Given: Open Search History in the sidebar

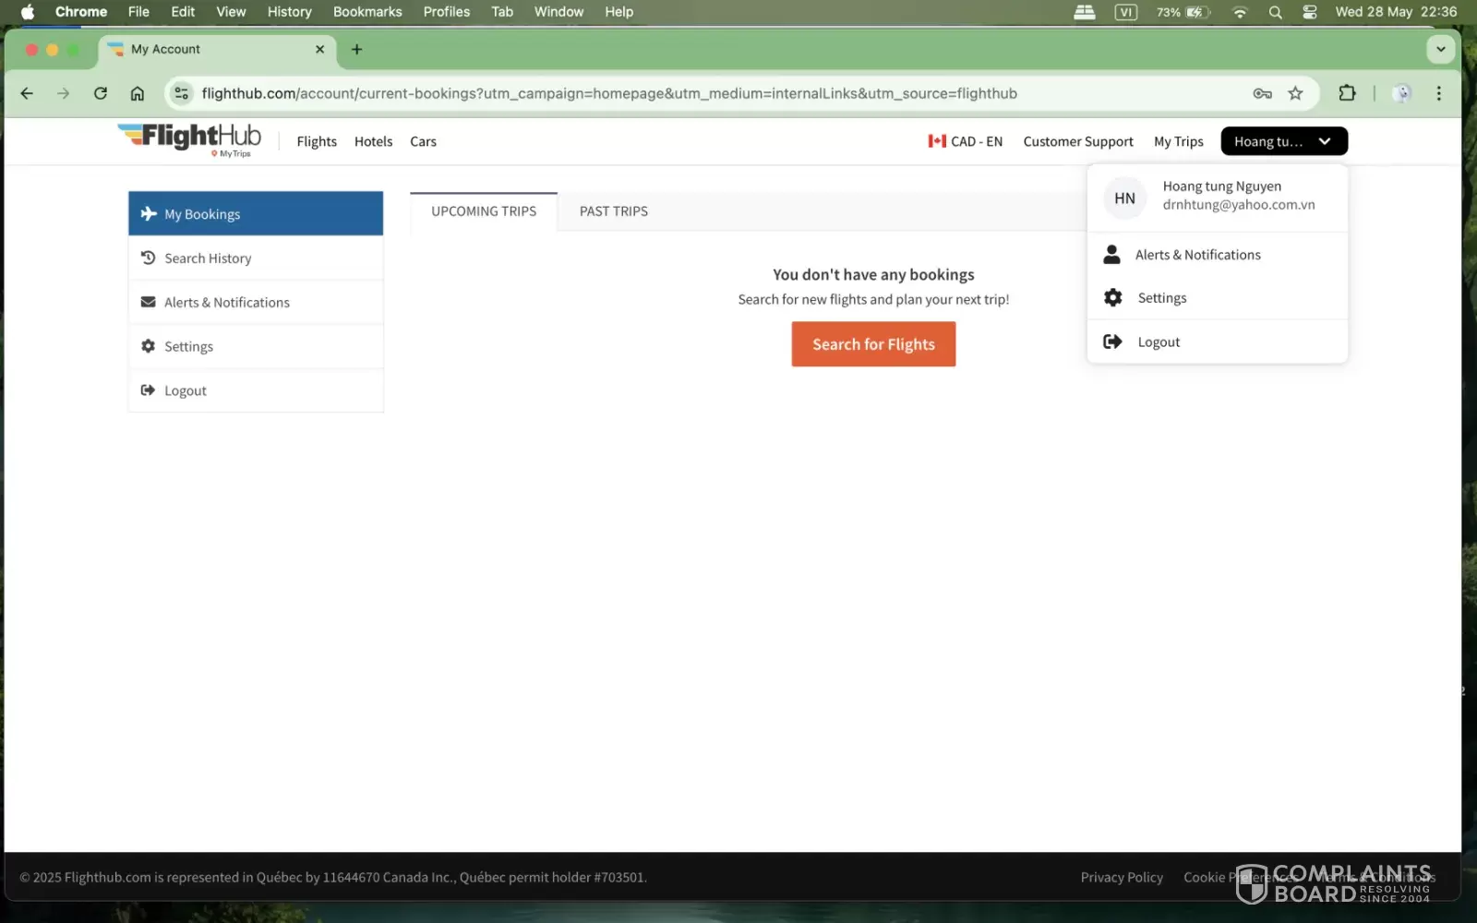Looking at the screenshot, I should click(x=256, y=258).
